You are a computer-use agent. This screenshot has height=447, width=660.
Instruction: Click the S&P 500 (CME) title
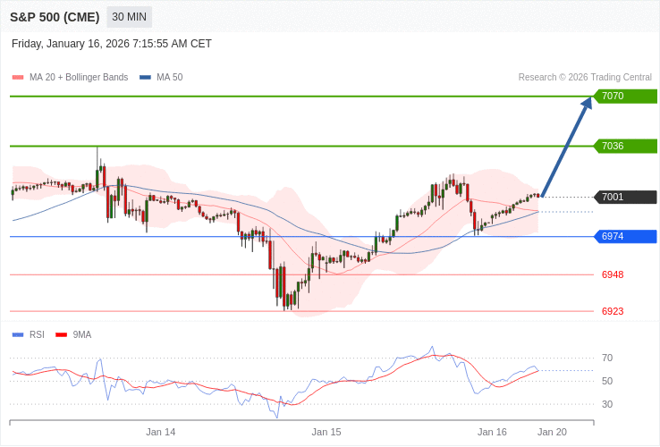coord(55,17)
